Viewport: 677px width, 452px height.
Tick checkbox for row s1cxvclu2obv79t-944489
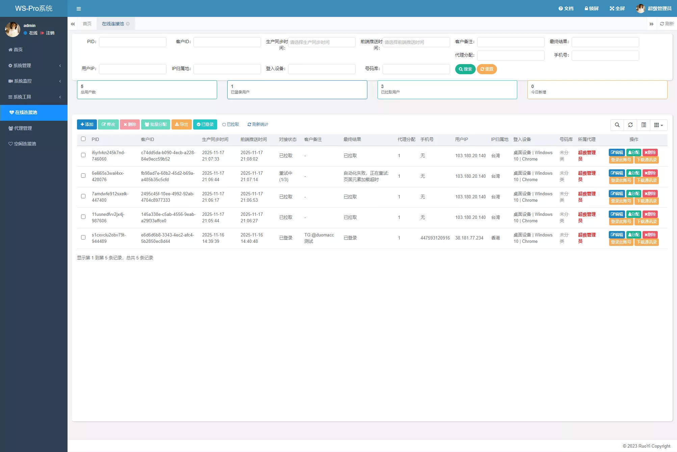(x=83, y=237)
